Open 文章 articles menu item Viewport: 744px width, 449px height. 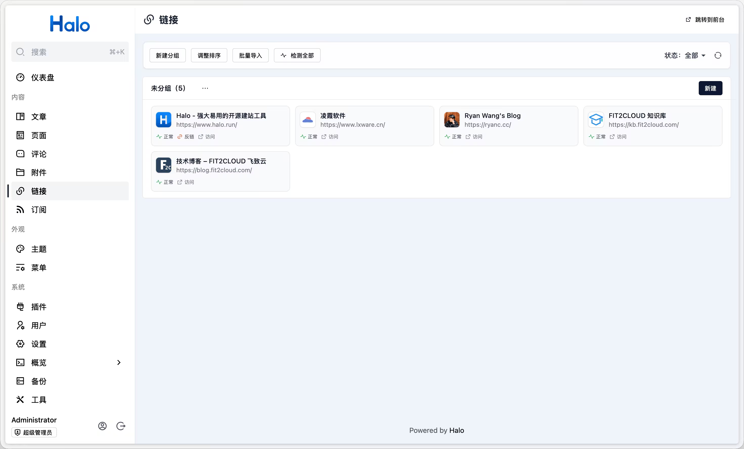(x=70, y=117)
